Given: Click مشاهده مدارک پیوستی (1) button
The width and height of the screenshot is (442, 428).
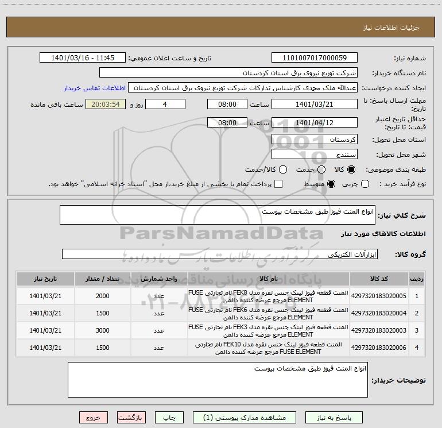Looking at the screenshot, I should tap(245, 418).
